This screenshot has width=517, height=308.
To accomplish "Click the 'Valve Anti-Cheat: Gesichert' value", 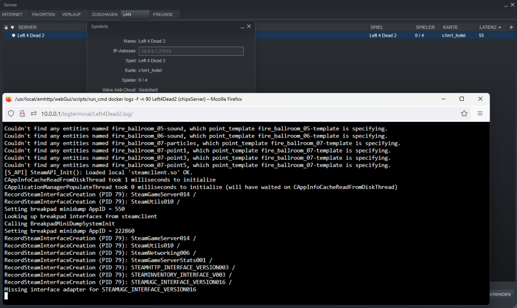I will [x=148, y=90].
